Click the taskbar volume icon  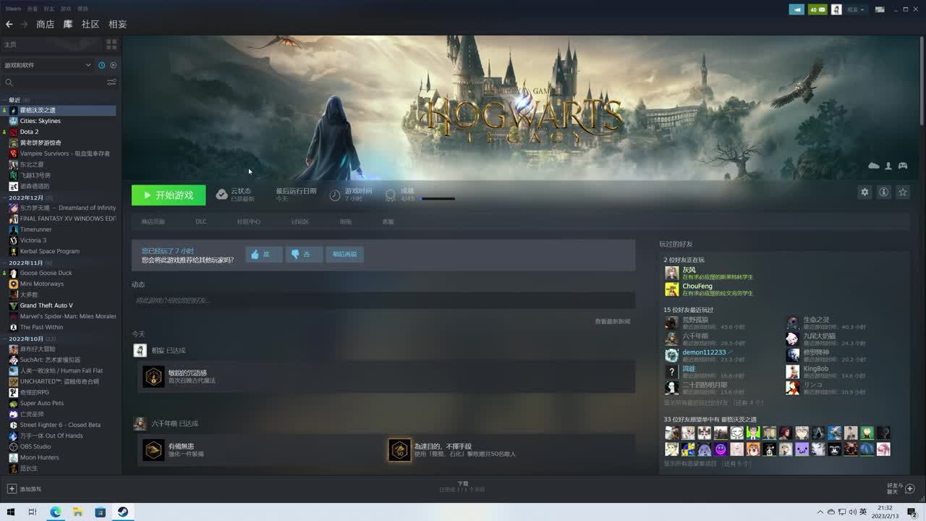(x=852, y=512)
